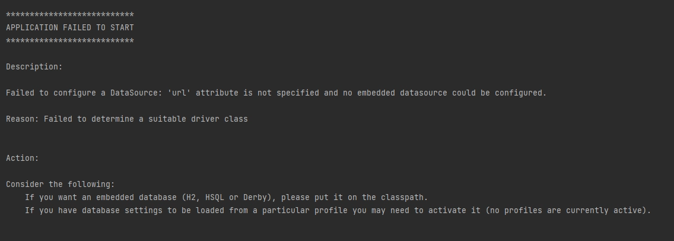Viewport: 674px width, 241px height.
Task: Click the words "particular profile"
Action: [304, 211]
